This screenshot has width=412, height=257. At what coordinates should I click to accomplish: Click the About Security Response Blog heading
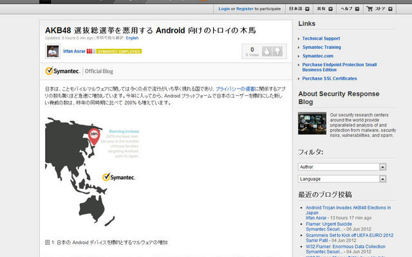click(339, 98)
